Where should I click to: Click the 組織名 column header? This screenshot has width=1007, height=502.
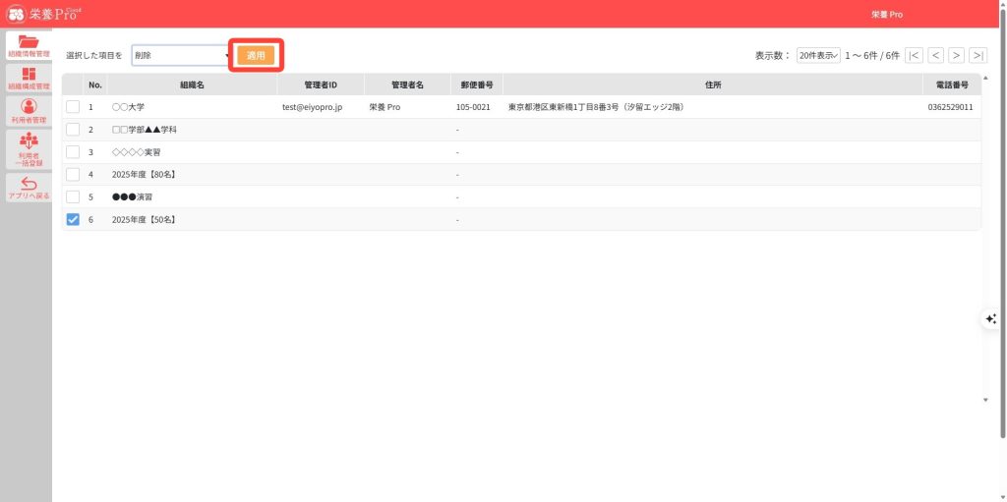(x=192, y=85)
